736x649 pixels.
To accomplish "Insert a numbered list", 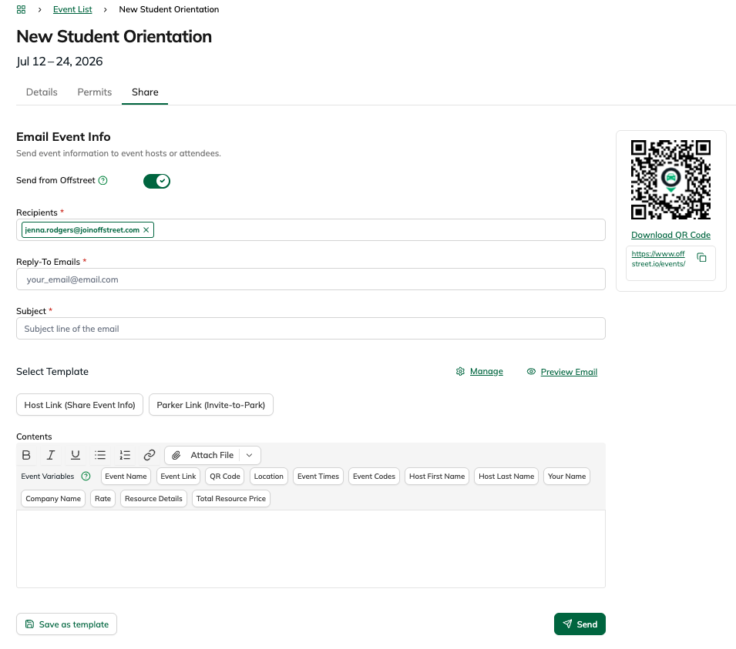I will pyautogui.click(x=125, y=455).
